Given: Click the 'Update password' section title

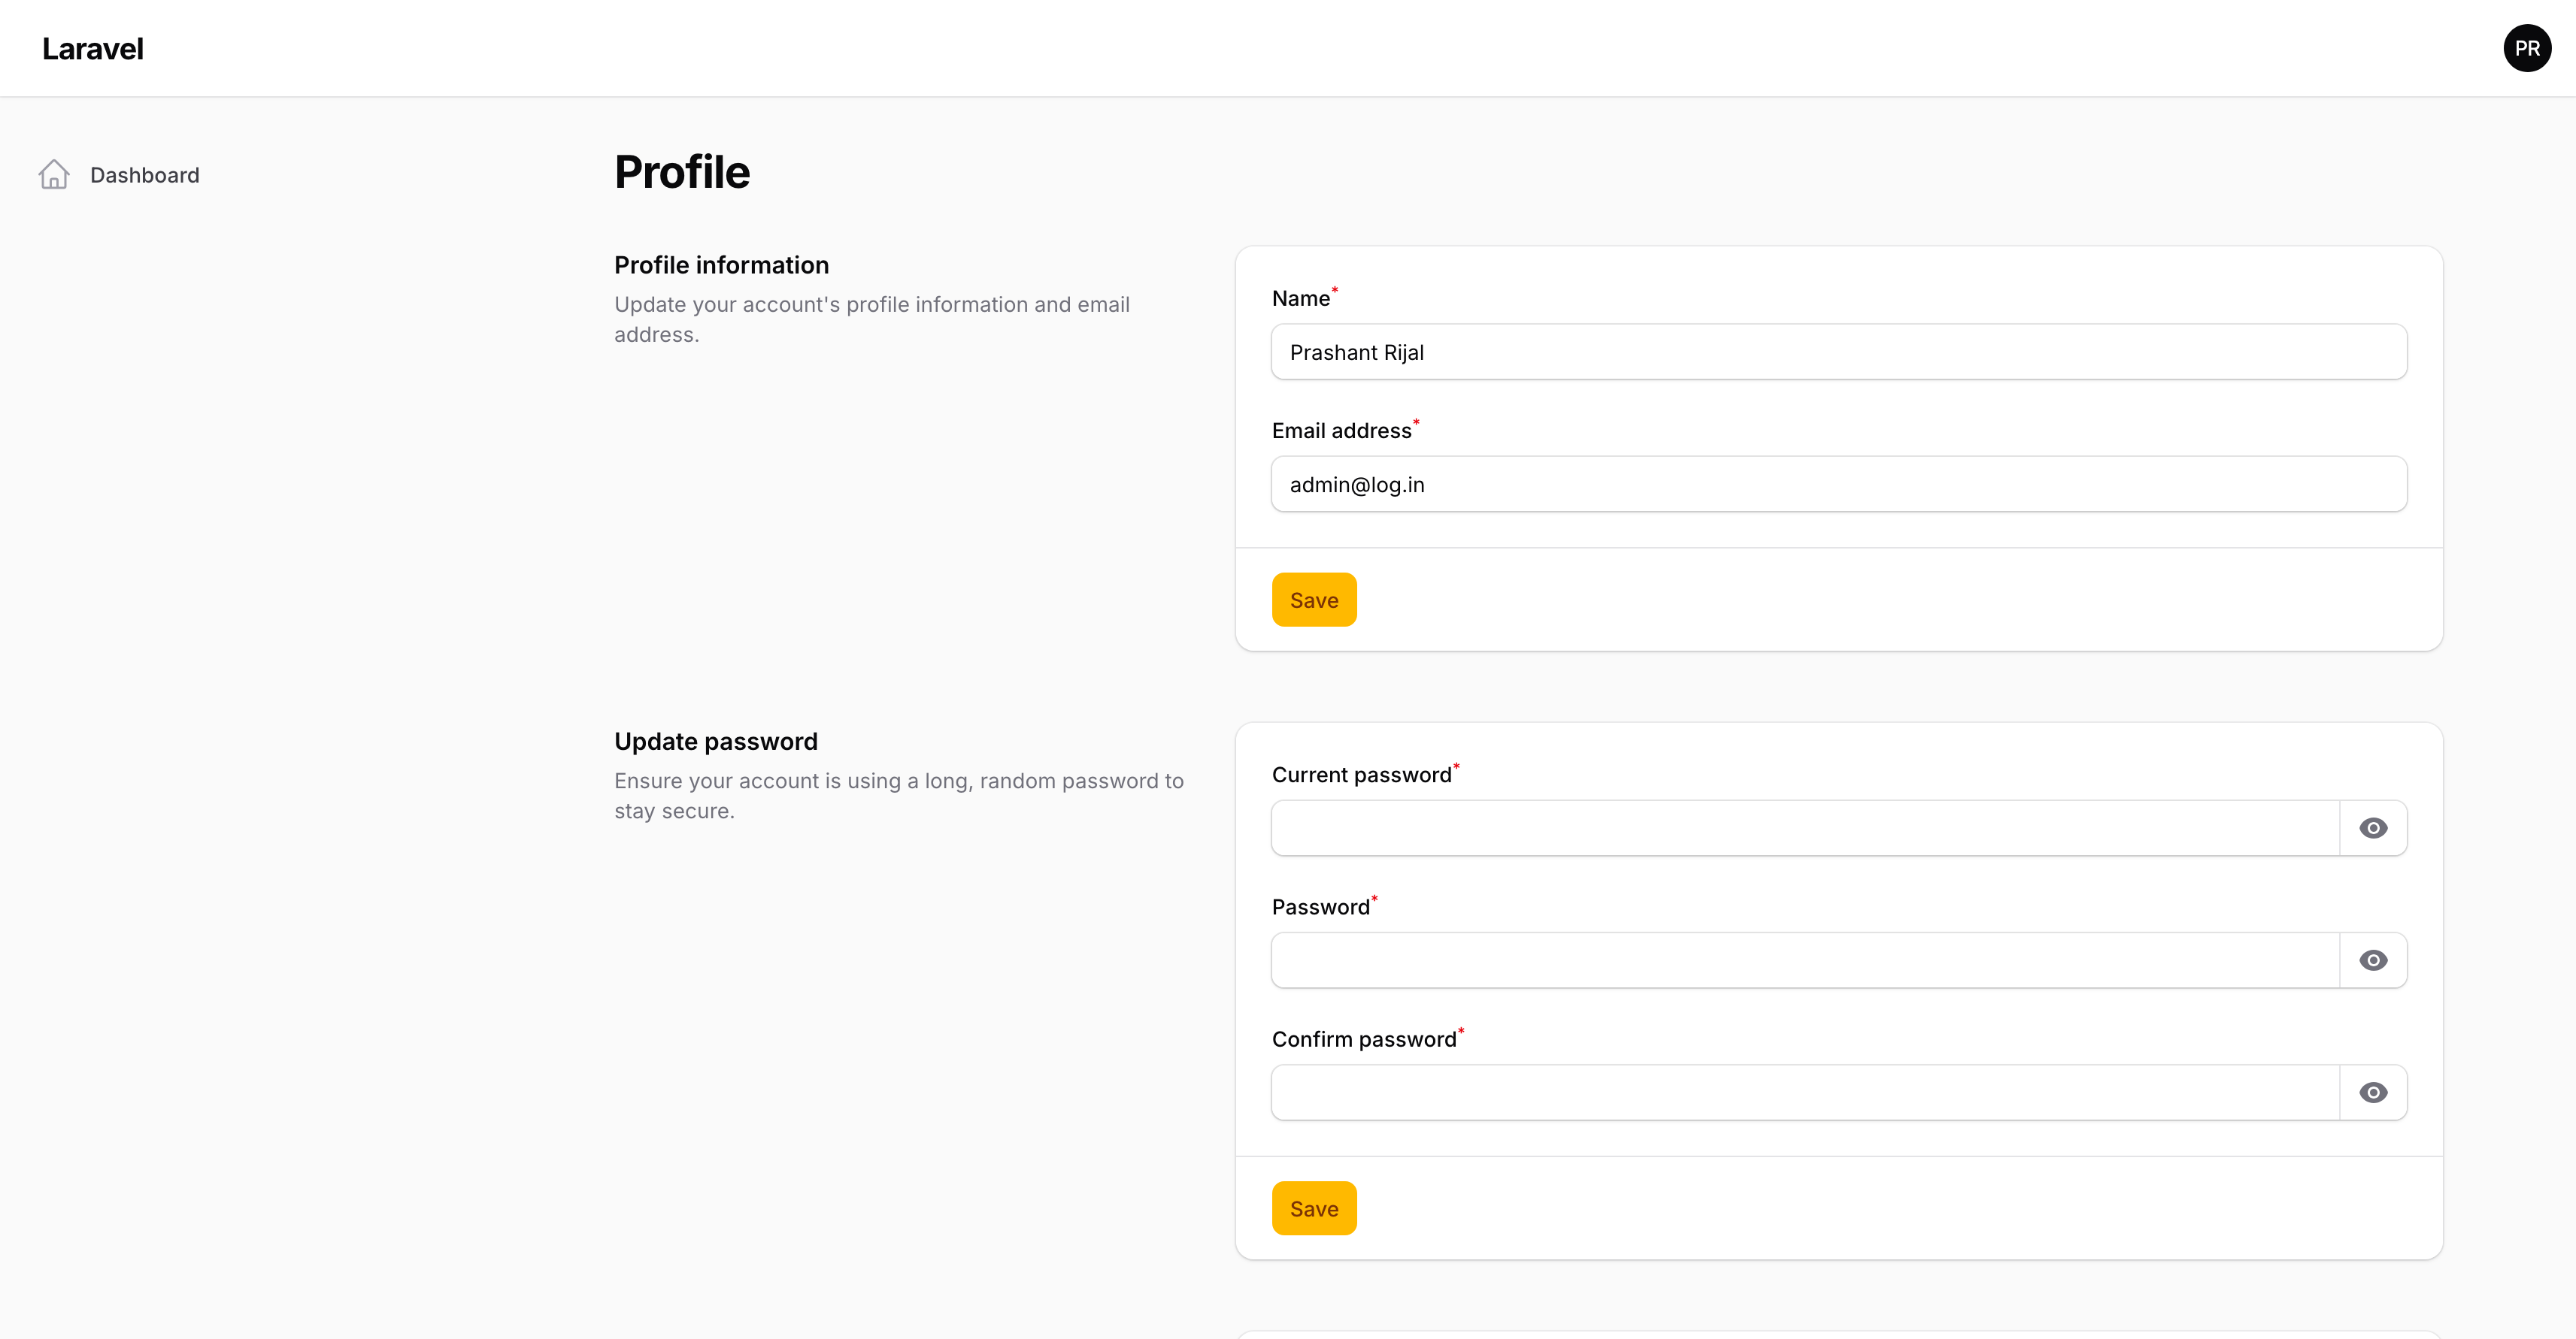Looking at the screenshot, I should coord(716,742).
